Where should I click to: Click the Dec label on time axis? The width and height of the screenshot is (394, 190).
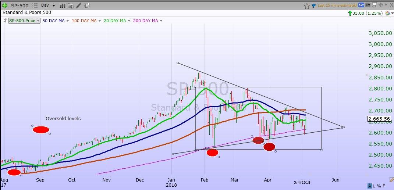click(140, 180)
